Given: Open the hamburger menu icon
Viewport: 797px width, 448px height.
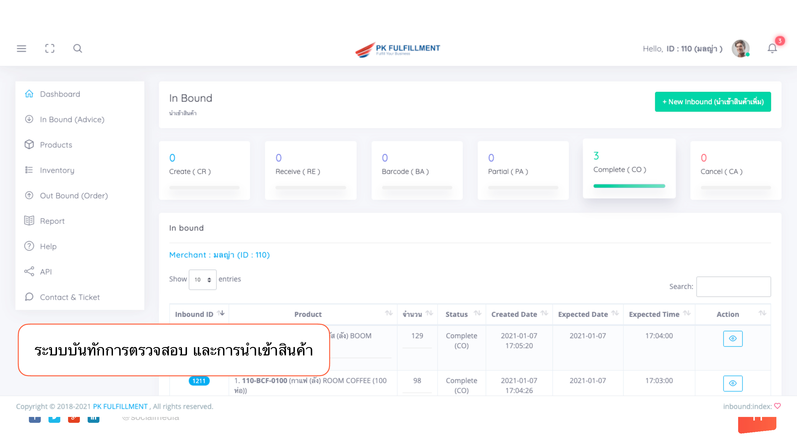Looking at the screenshot, I should coord(21,49).
